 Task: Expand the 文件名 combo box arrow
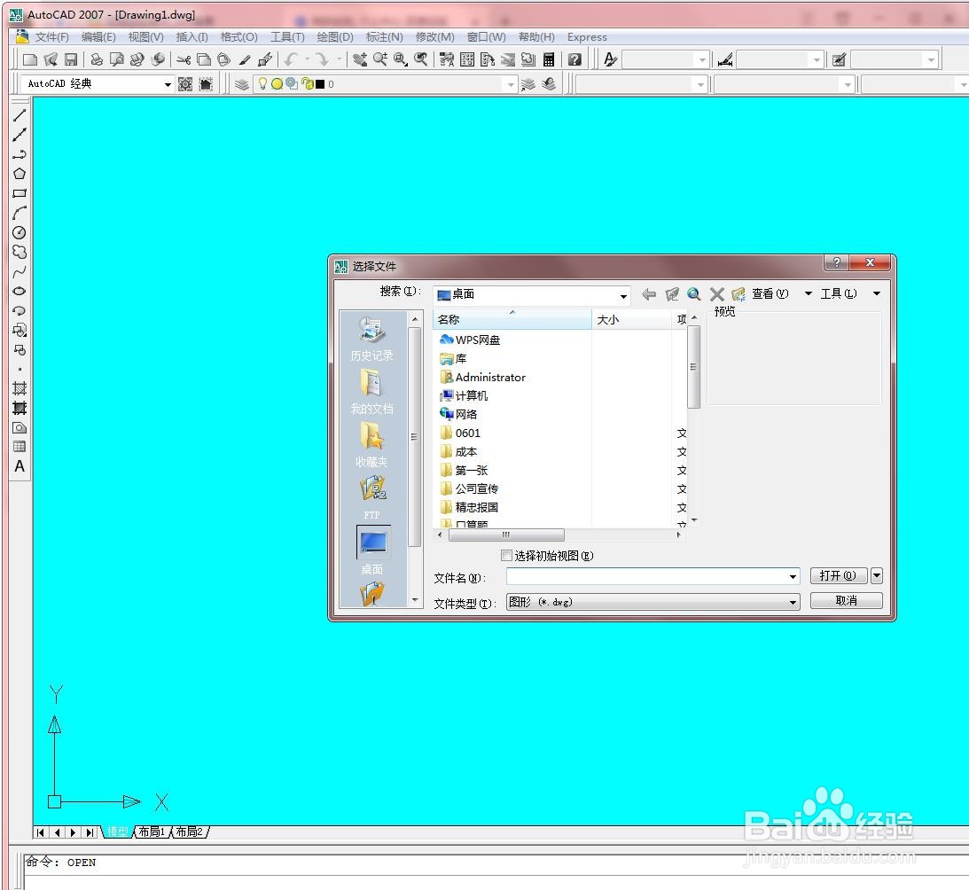[793, 577]
